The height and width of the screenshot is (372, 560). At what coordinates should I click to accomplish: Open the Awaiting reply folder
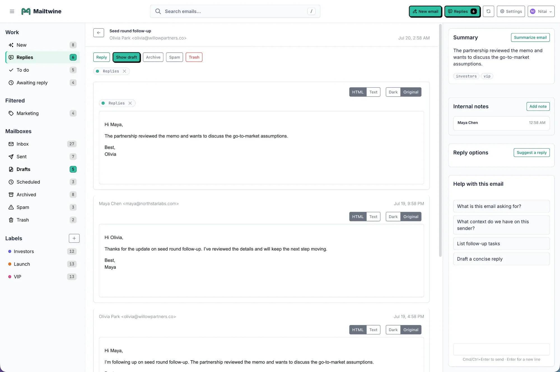(42, 83)
